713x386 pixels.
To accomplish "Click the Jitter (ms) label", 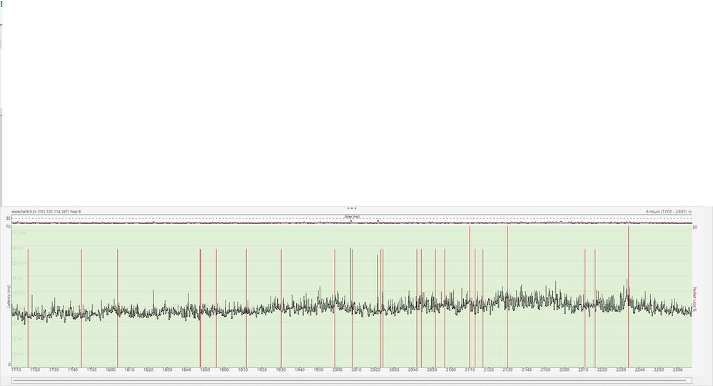I will (x=352, y=217).
